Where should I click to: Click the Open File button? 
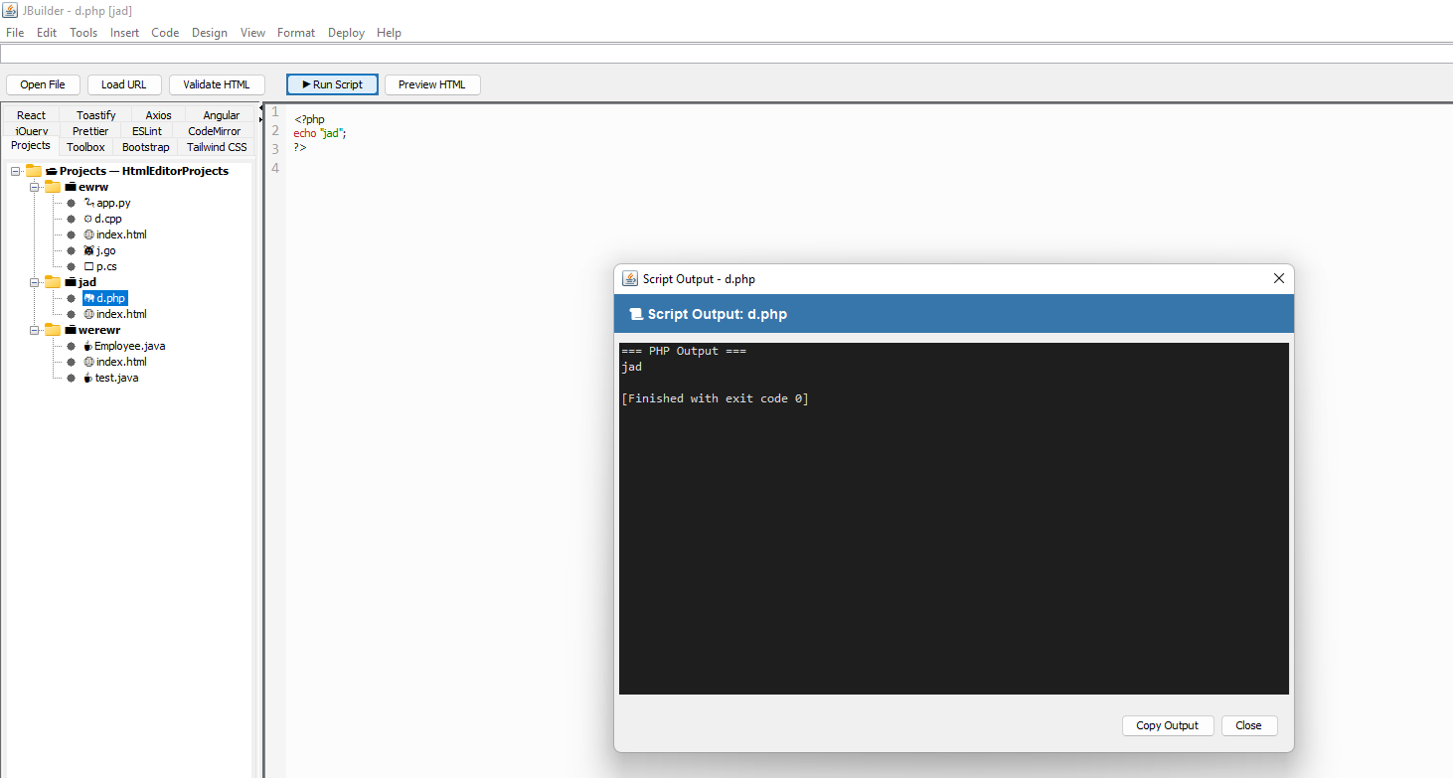tap(43, 84)
